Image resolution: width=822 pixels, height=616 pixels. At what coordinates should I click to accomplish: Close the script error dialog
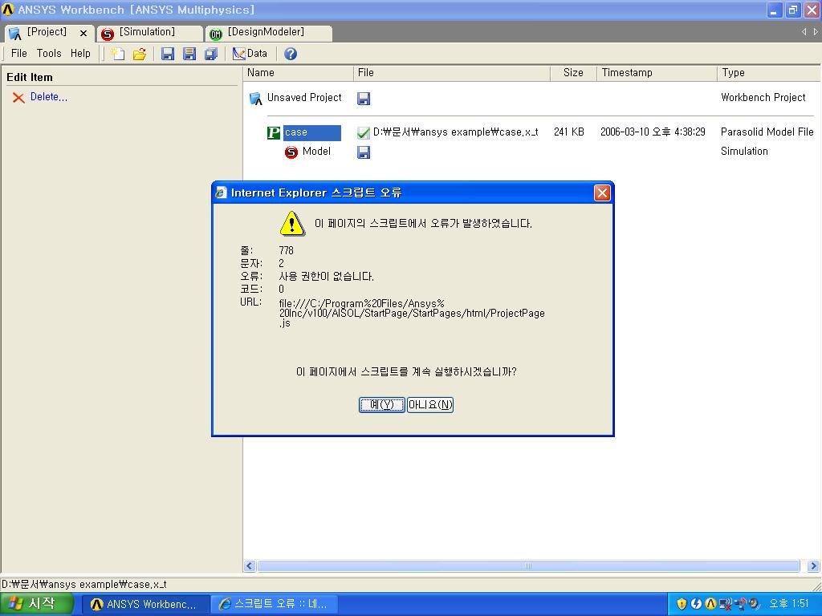coord(602,192)
